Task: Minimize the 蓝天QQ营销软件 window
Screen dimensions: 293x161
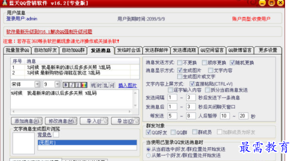Action: [x=262, y=3]
